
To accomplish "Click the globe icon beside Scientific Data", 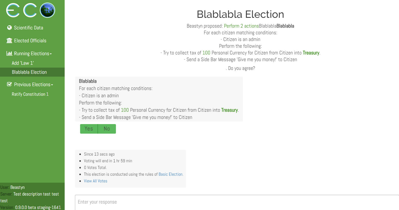I will point(10,28).
